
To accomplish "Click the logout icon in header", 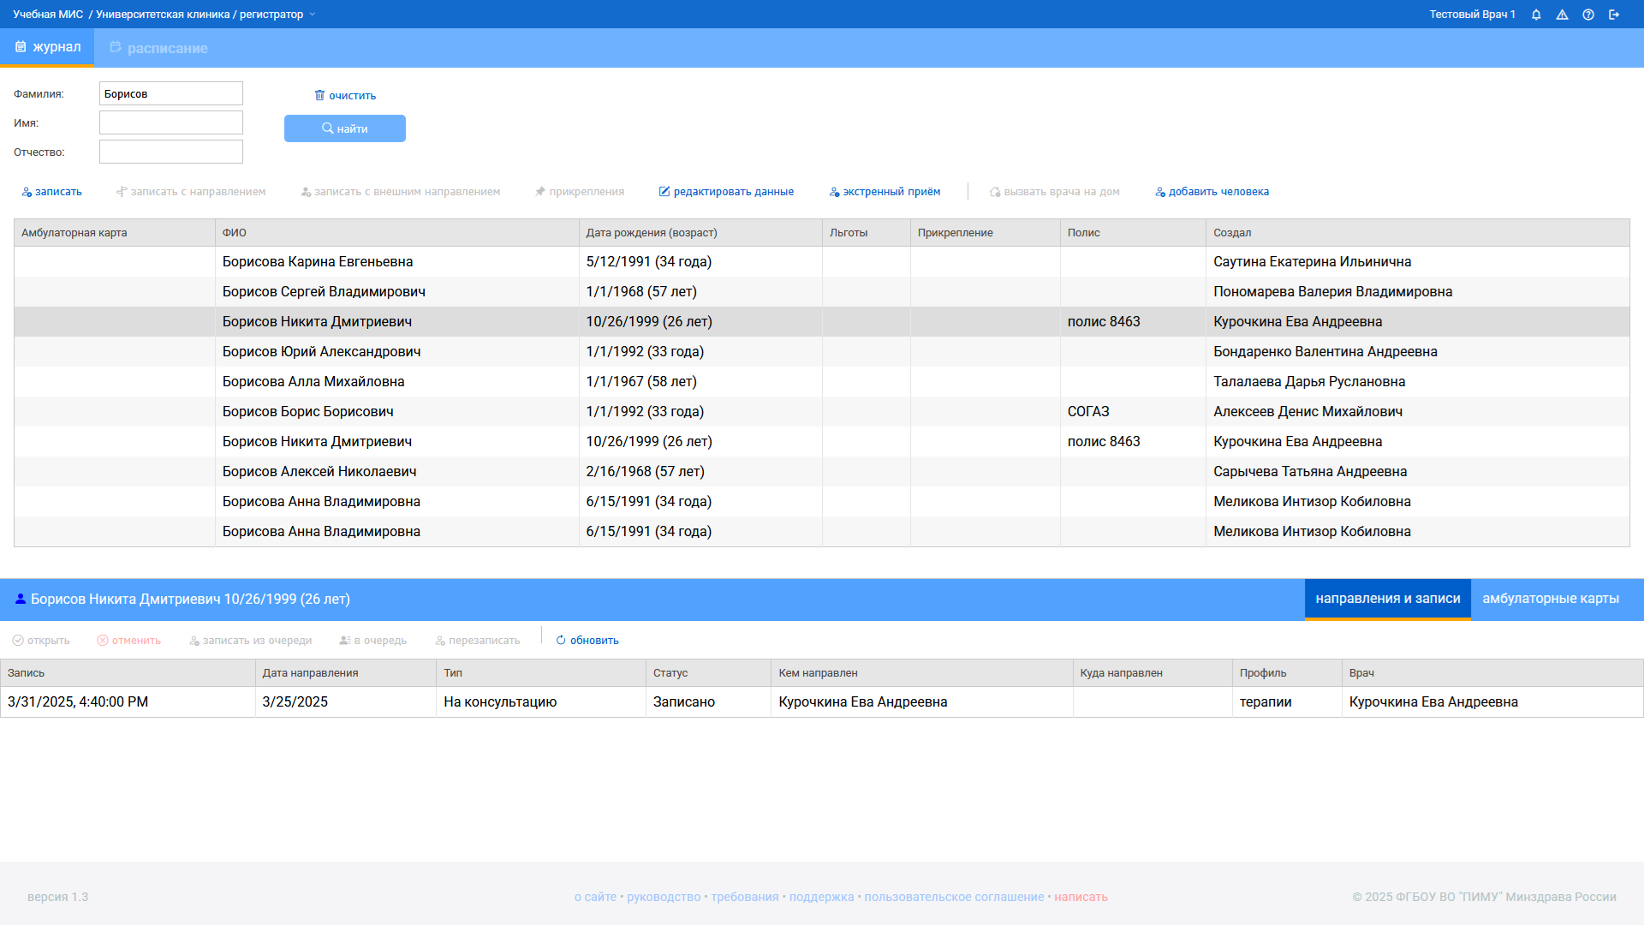I will [1614, 15].
